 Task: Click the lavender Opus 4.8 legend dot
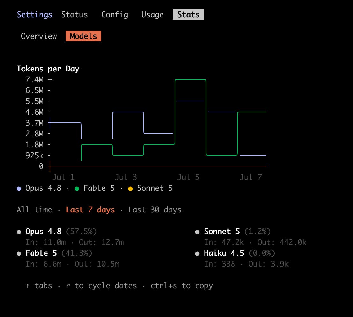pos(19,188)
